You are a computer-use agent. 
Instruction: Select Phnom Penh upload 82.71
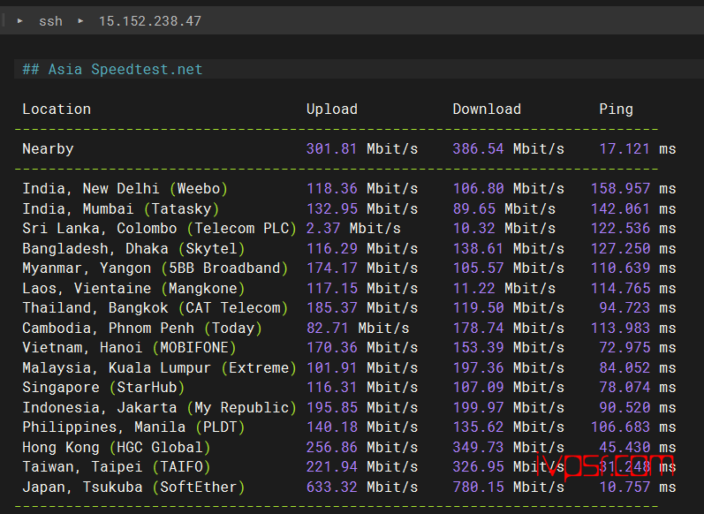(328, 329)
